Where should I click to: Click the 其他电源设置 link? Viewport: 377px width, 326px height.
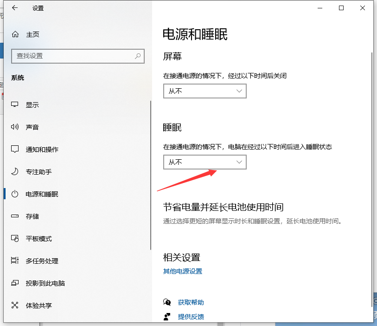(x=183, y=271)
